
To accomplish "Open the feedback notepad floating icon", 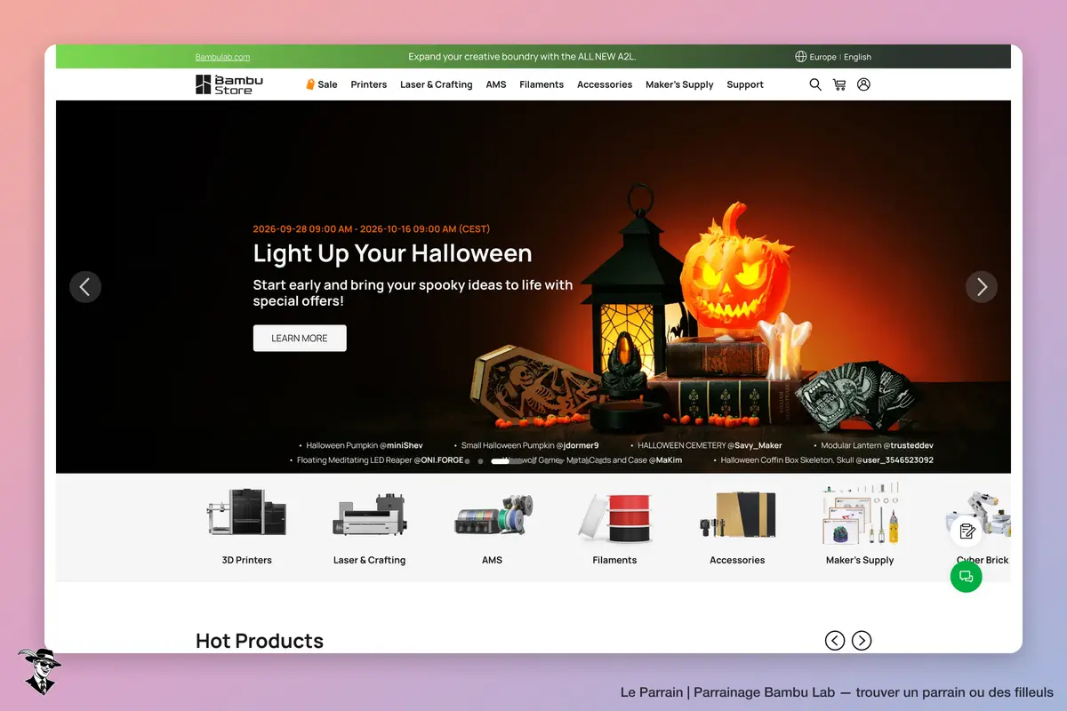I will tap(967, 531).
